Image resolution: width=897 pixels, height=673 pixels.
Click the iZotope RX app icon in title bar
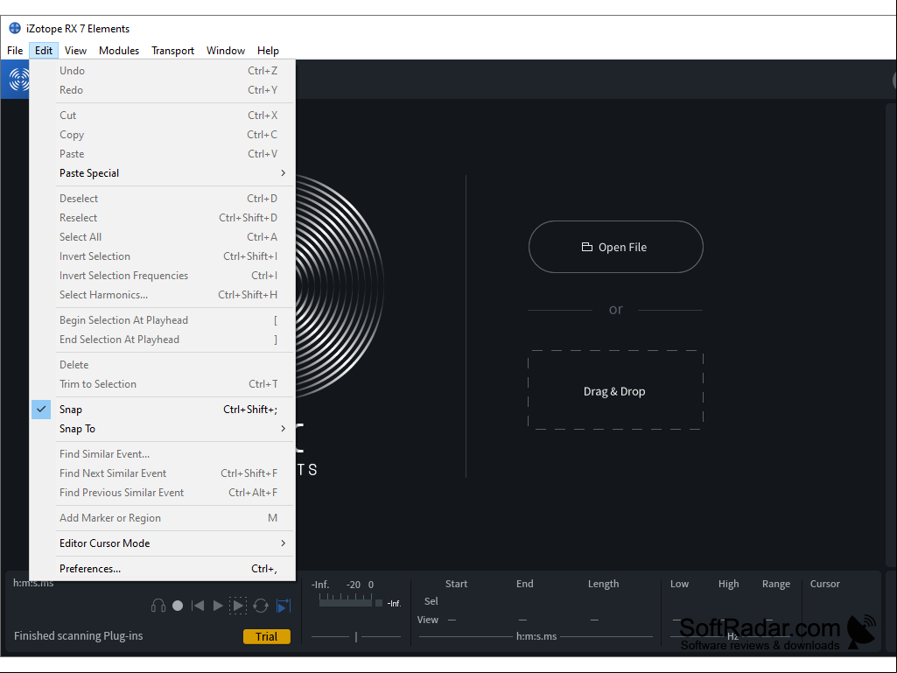click(15, 28)
